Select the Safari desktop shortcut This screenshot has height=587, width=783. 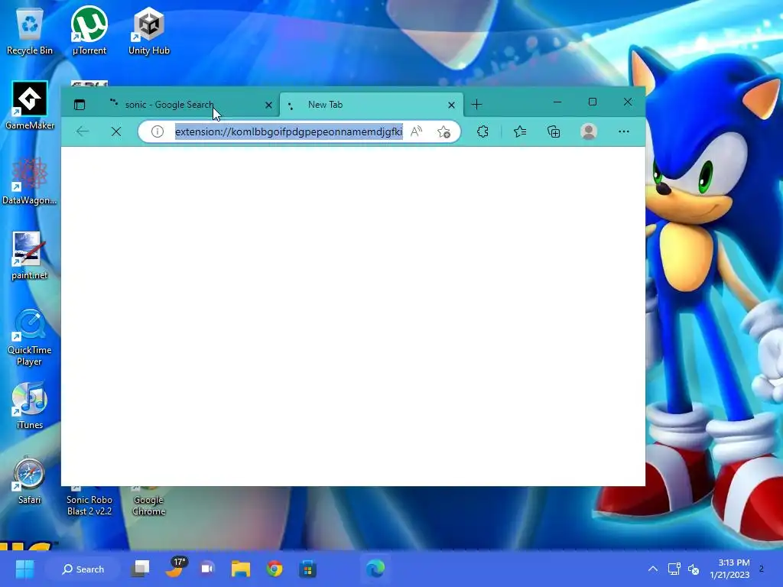click(30, 481)
